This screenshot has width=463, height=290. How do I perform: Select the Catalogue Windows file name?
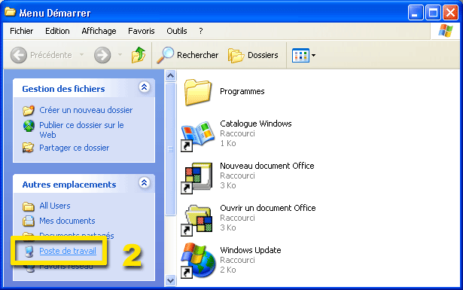coord(256,124)
